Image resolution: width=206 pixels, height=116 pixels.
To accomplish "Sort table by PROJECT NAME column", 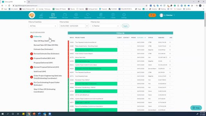I will click(80, 38).
